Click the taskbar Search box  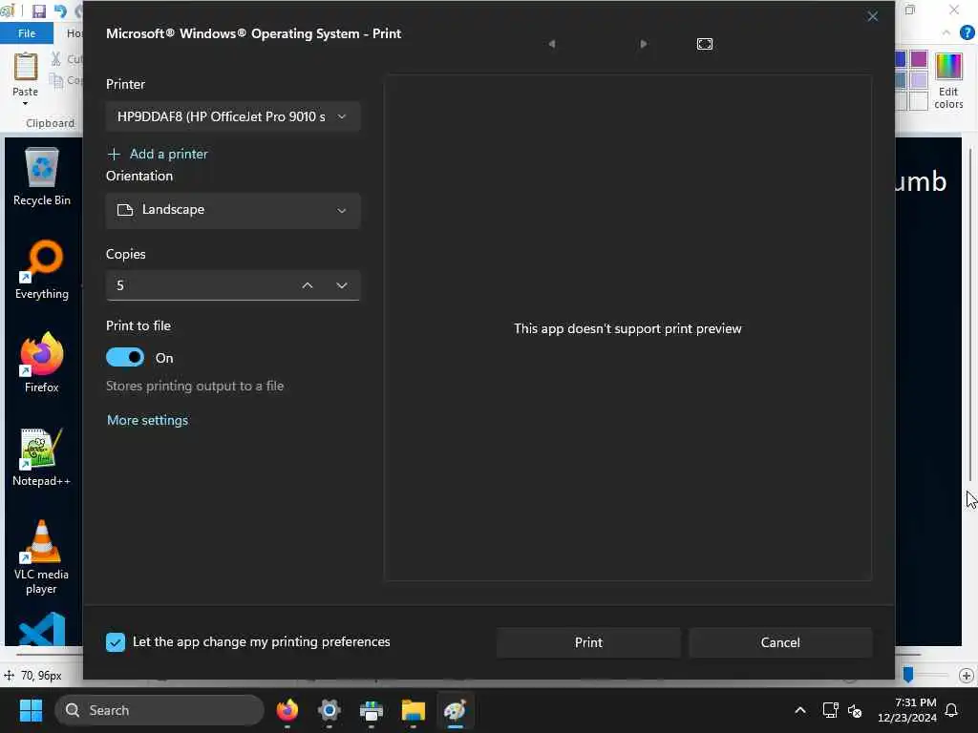coord(159,710)
